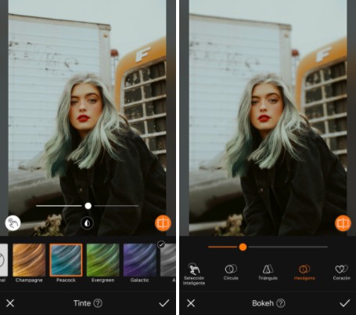Pick the Corazón heart bokeh shape
356x315 pixels.
pyautogui.click(x=341, y=272)
